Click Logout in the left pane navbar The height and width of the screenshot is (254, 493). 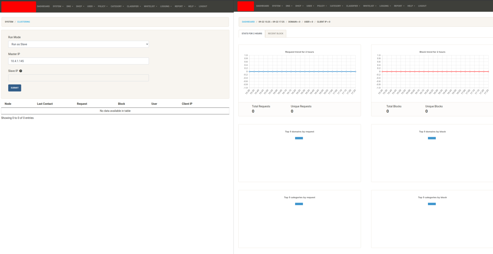pyautogui.click(x=203, y=6)
